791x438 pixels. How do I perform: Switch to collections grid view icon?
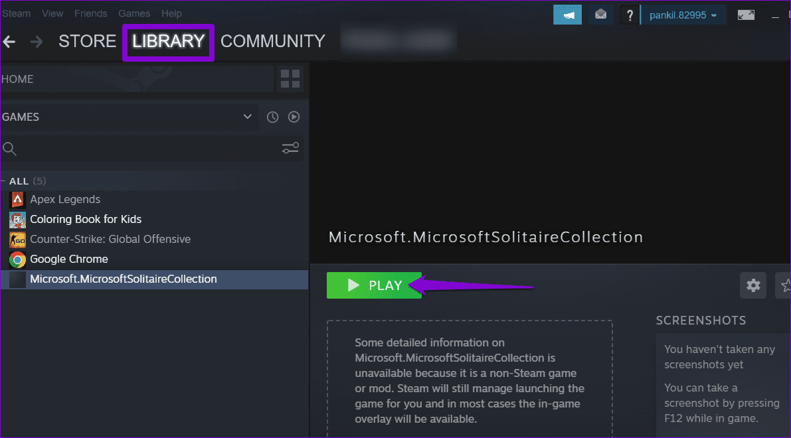[290, 79]
